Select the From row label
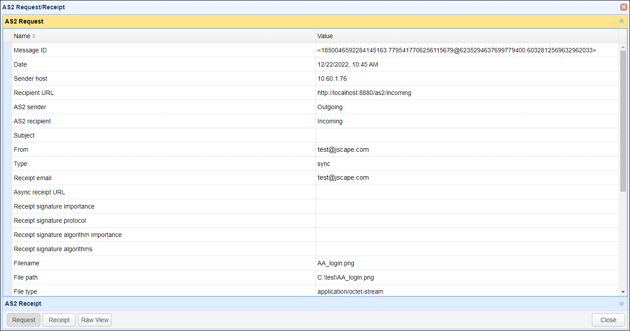This screenshot has height=331, width=630. pyautogui.click(x=21, y=150)
